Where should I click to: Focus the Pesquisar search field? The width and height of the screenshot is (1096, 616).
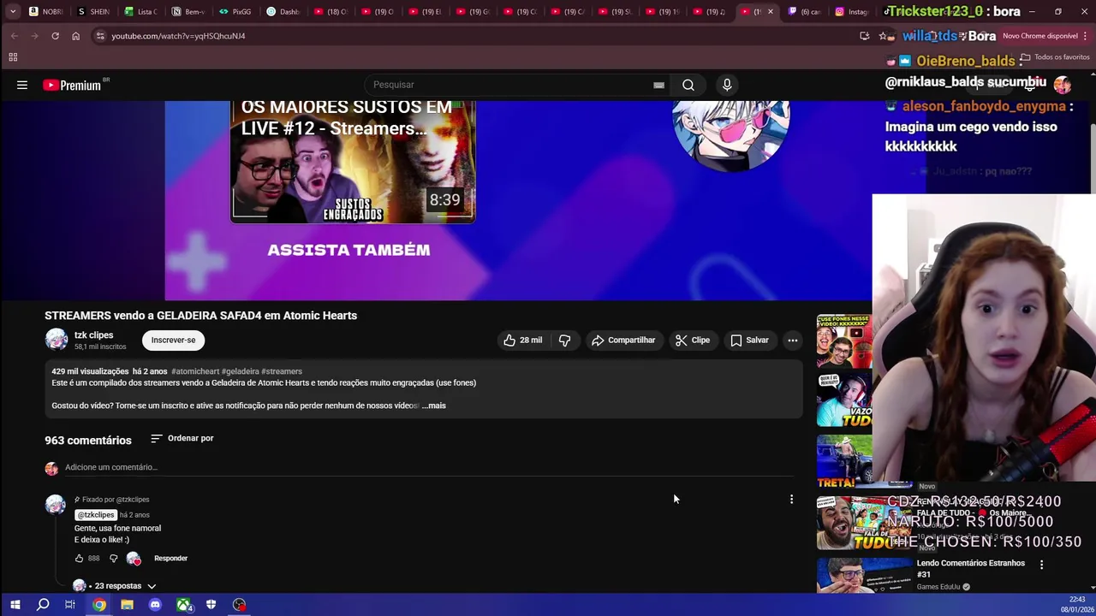click(509, 85)
